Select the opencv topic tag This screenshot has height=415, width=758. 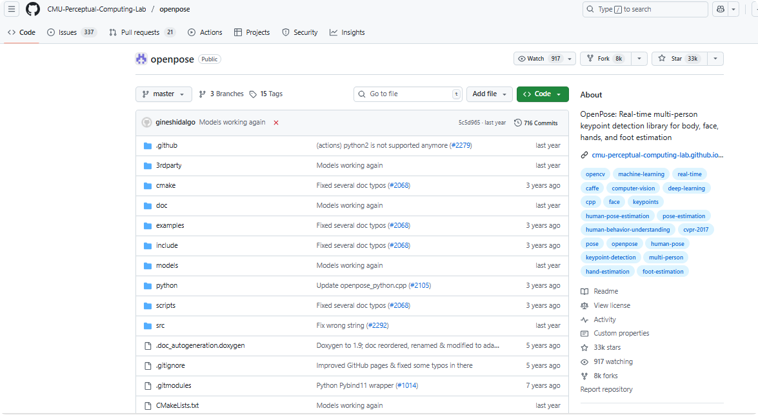[595, 174]
